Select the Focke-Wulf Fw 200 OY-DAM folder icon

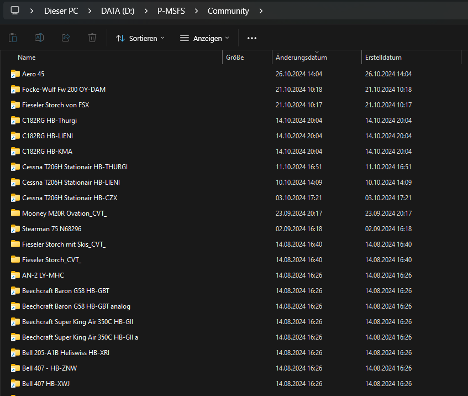15,90
